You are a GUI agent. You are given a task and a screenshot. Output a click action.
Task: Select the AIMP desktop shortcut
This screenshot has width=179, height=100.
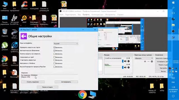[24, 19]
